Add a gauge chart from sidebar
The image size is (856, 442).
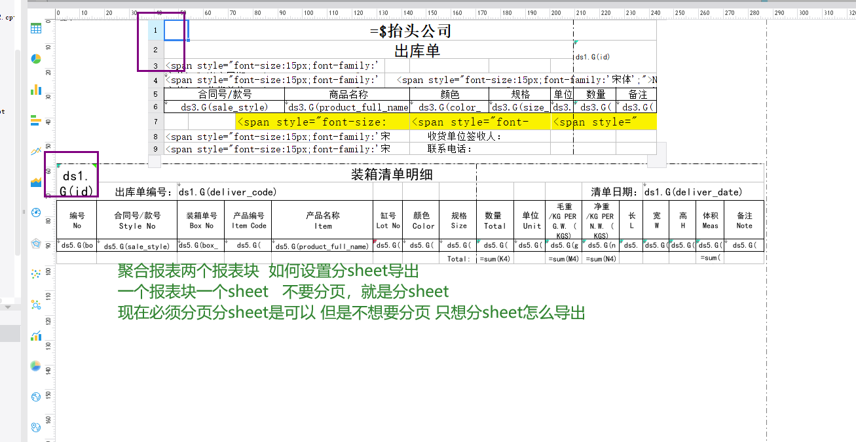click(x=36, y=212)
